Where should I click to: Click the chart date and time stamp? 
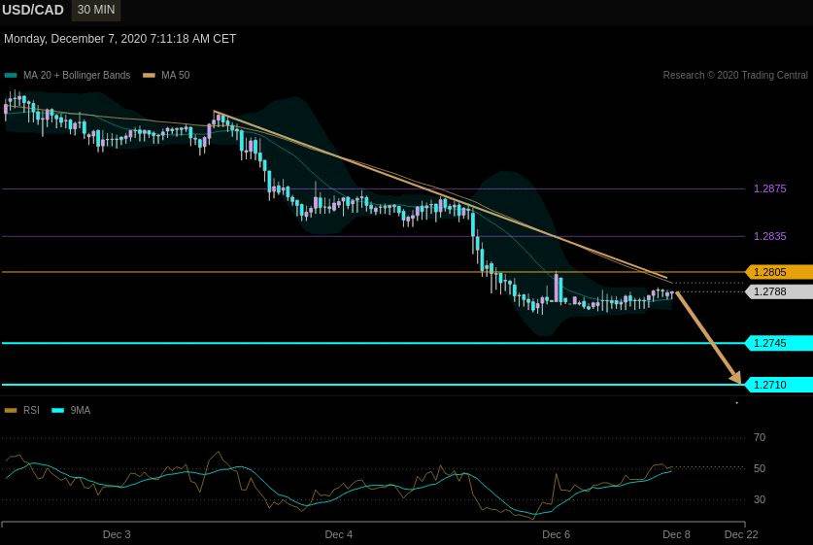[x=119, y=39]
